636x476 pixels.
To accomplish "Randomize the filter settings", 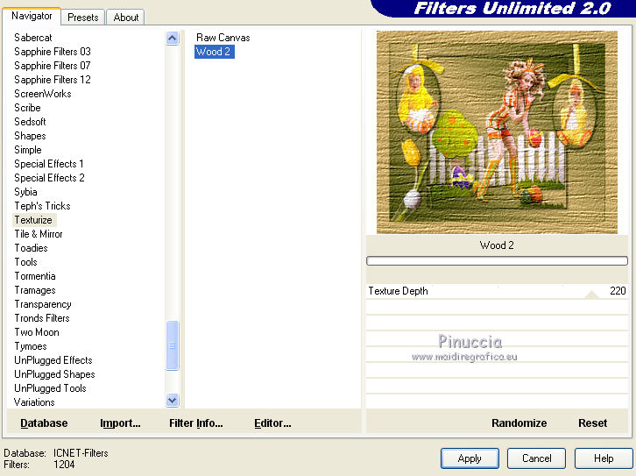I will pyautogui.click(x=519, y=423).
